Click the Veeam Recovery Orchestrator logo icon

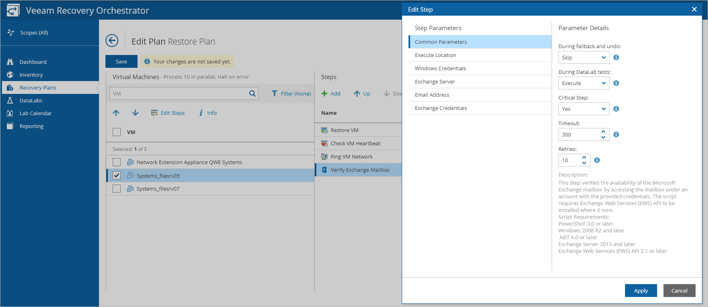13,10
